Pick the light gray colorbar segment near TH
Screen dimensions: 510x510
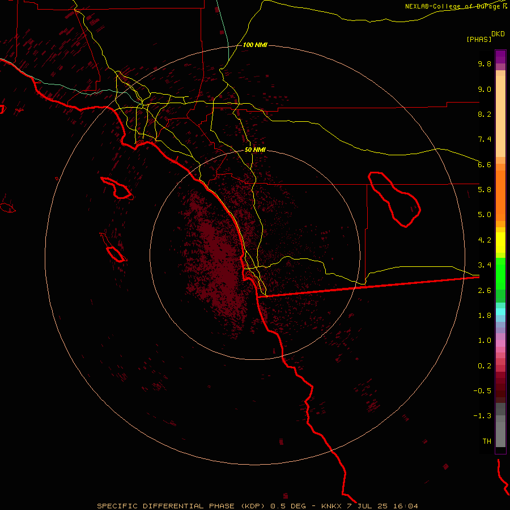500,434
